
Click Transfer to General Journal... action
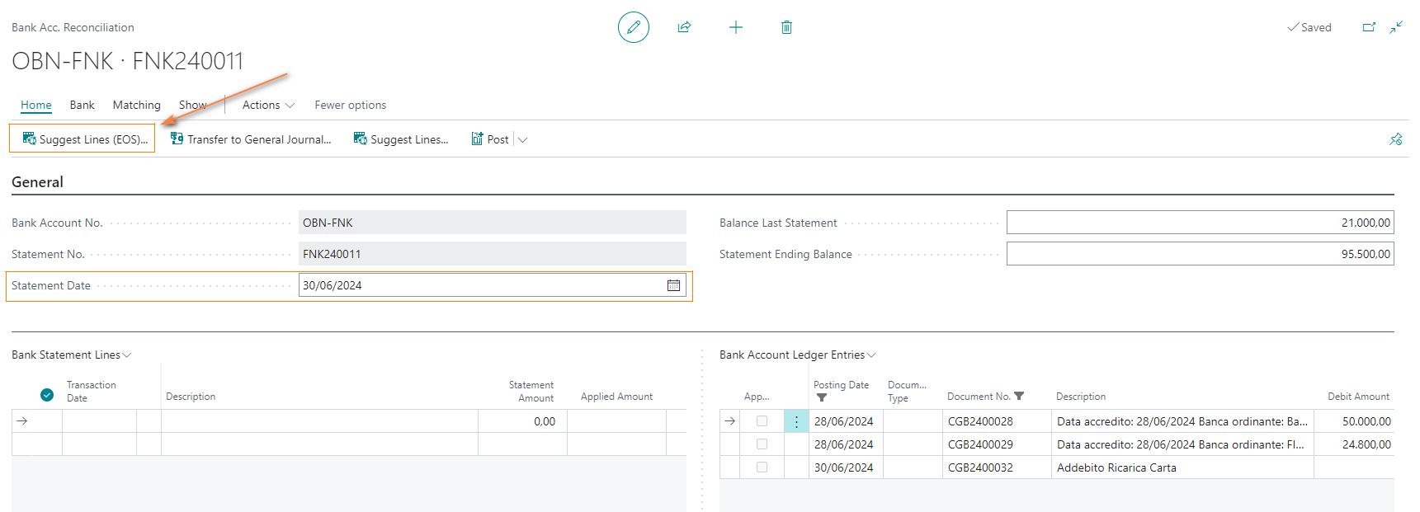point(251,139)
